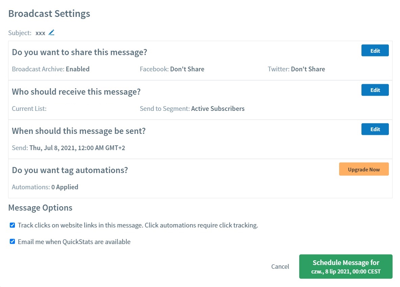Edit when the message is sent
This screenshot has width=400, height=287.
click(x=375, y=129)
